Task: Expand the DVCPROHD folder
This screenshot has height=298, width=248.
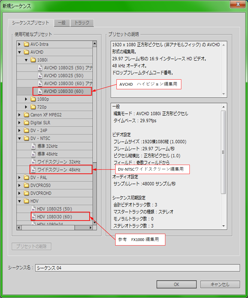Action: tap(19, 193)
